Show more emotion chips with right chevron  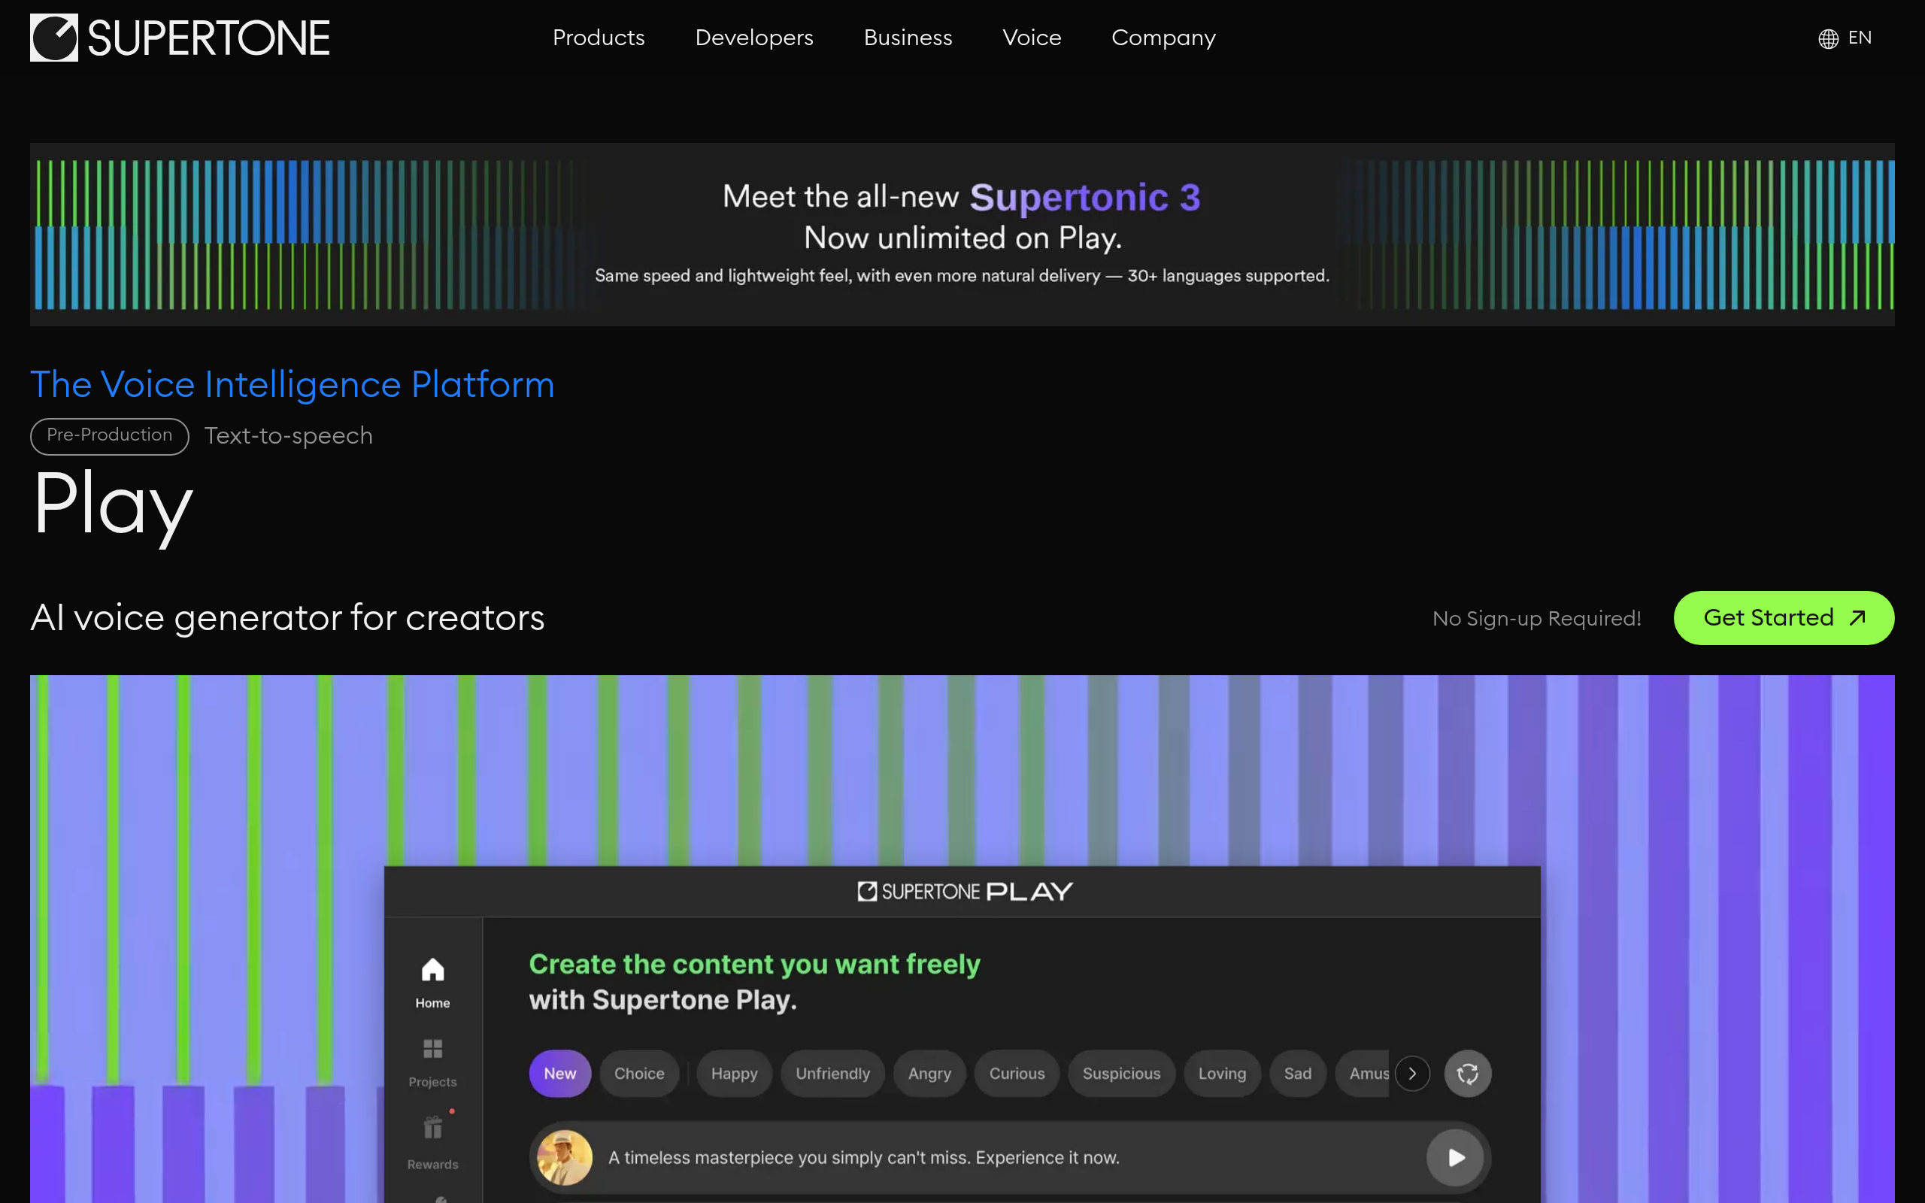coord(1412,1074)
